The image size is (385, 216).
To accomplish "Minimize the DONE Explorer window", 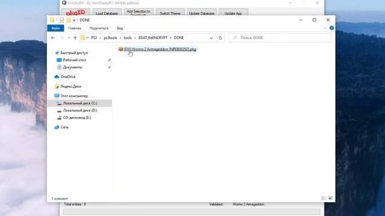I will (301, 20).
